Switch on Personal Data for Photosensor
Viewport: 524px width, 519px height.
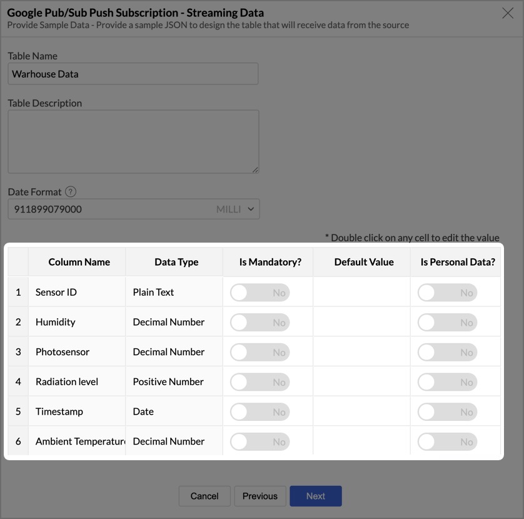point(447,353)
